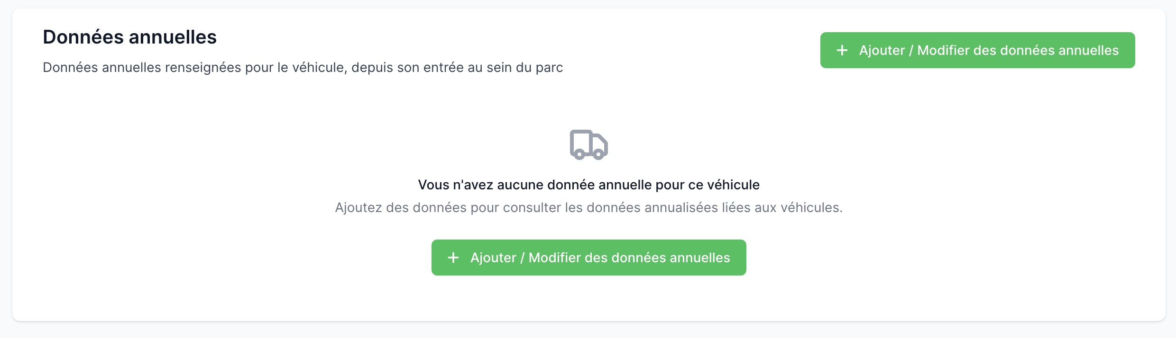Click the 'Vous n'avez aucune donnée annuelle' message

click(x=588, y=185)
